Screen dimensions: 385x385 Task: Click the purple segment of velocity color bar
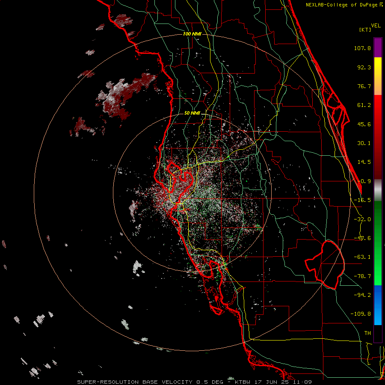point(378,47)
